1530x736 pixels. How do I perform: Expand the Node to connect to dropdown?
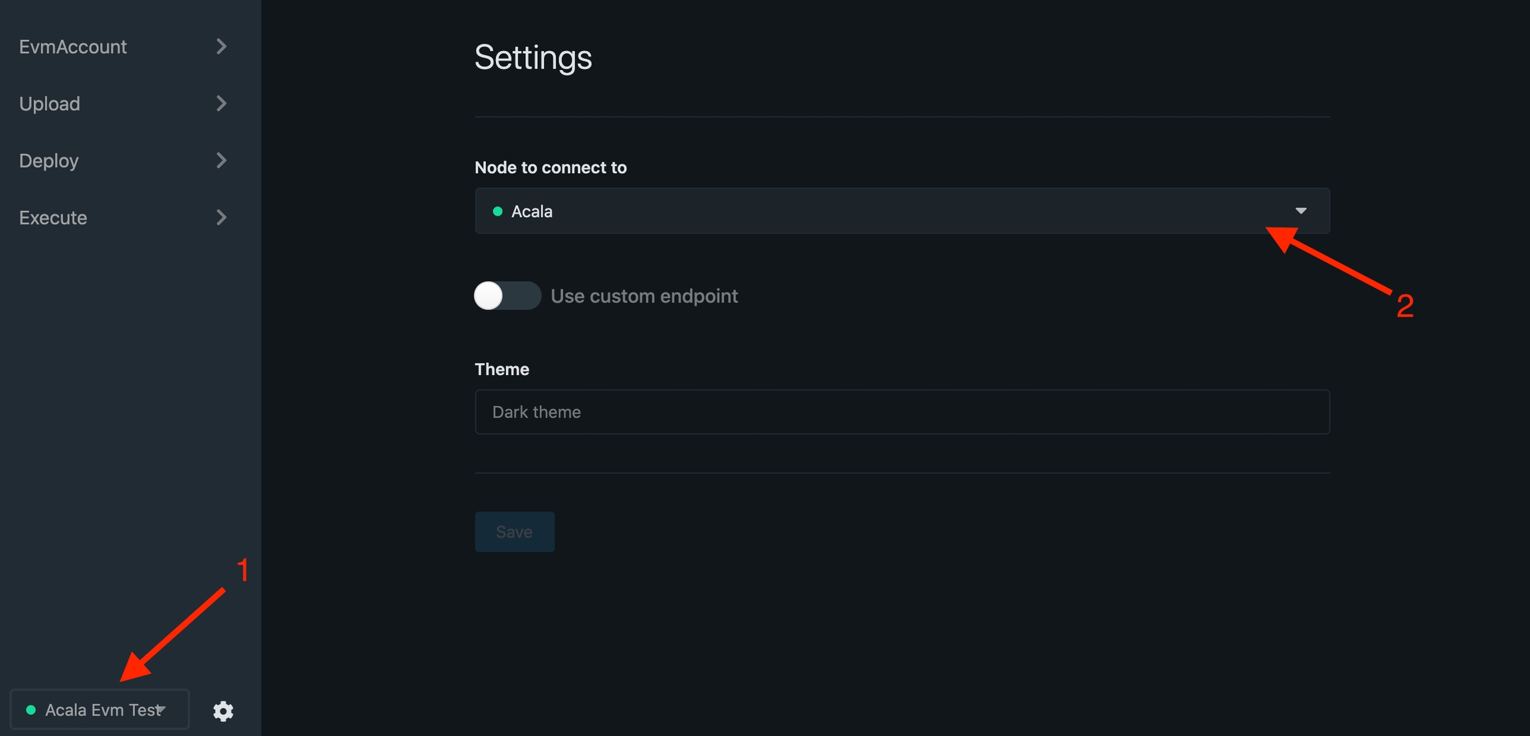click(901, 211)
